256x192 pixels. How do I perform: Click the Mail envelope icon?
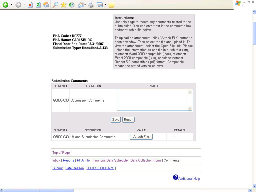click(x=81, y=5)
